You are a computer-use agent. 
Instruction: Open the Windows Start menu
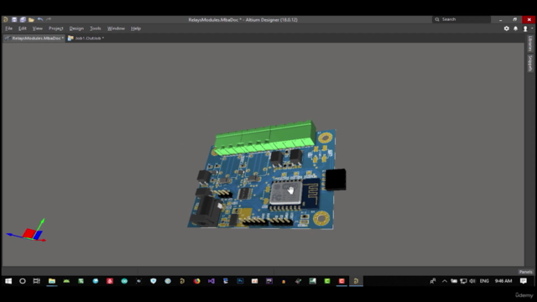[x=8, y=281]
